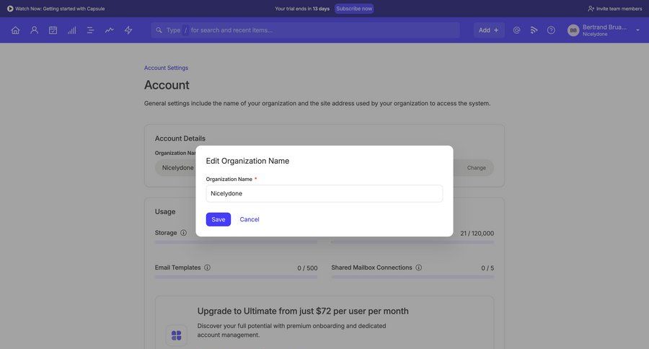649x349 pixels.
Task: Click the Organization Name text field
Action: (x=324, y=193)
